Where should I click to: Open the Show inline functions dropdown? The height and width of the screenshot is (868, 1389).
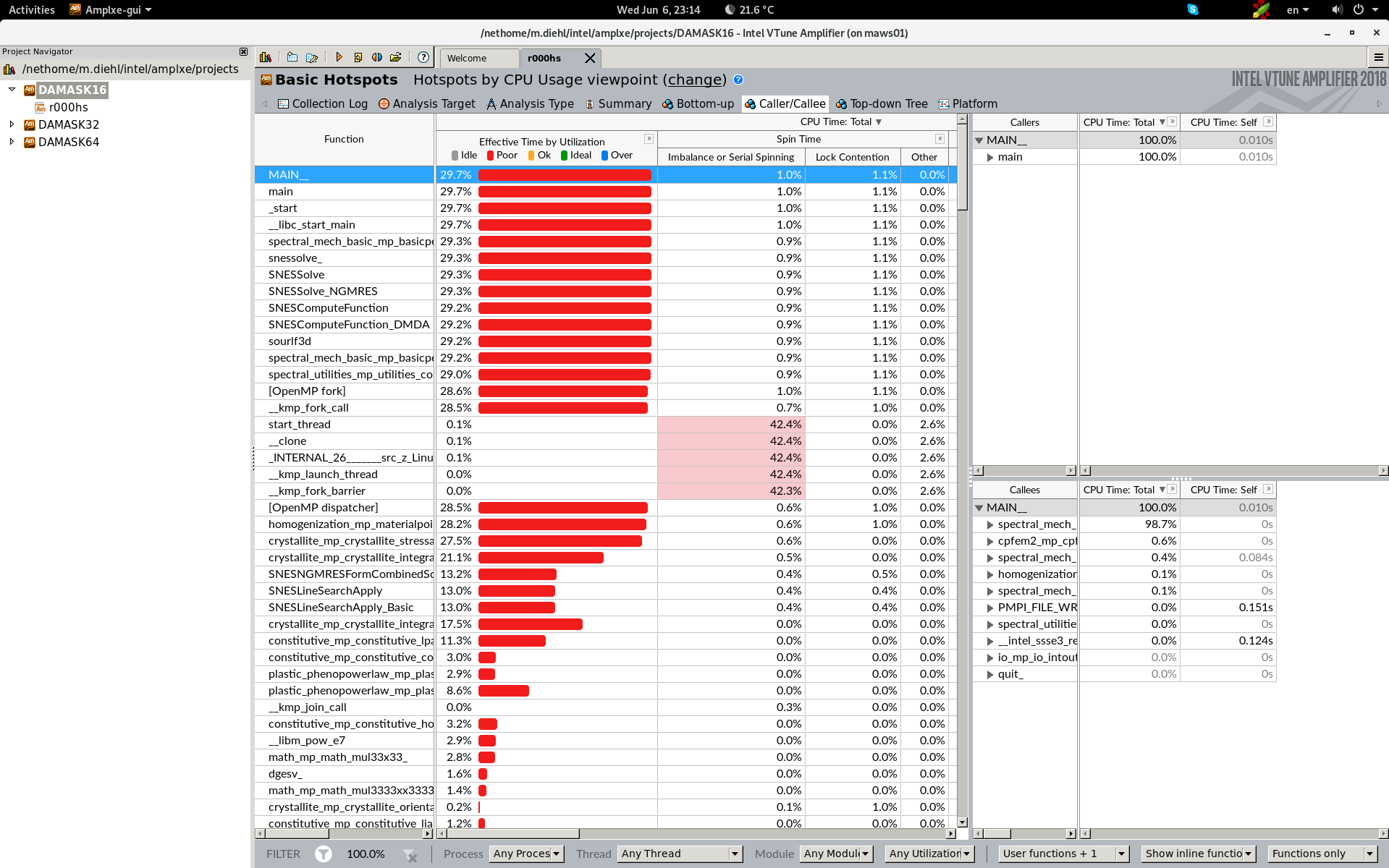(1198, 854)
